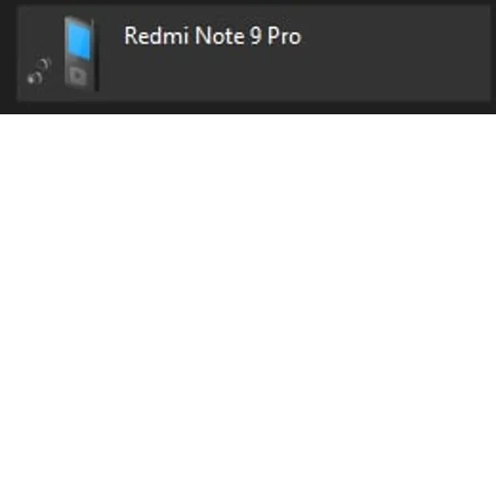Click the dark border beneath the device row
The image size is (496, 496).
(x=248, y=108)
